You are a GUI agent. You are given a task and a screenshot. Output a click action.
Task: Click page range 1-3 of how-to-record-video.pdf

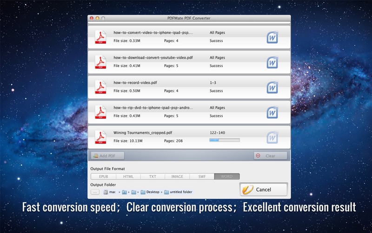click(213, 83)
